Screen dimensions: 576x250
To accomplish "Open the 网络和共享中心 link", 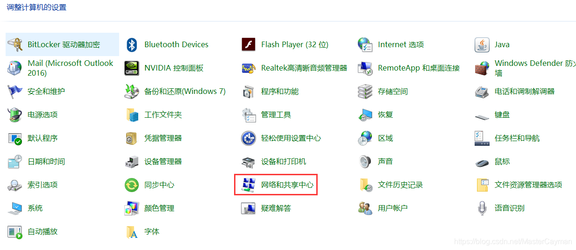I will pyautogui.click(x=287, y=185).
